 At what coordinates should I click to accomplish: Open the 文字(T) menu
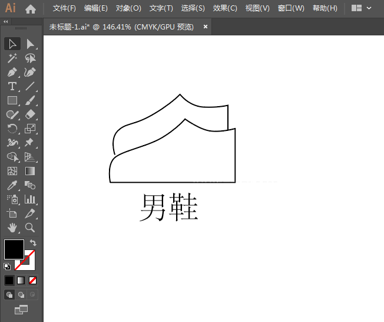click(x=161, y=8)
